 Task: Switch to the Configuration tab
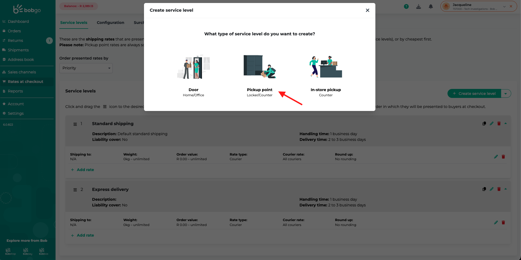(111, 23)
